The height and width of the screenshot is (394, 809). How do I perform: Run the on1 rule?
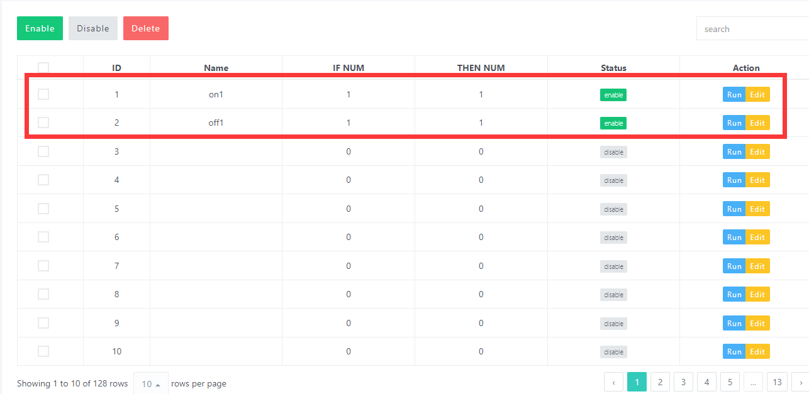point(734,95)
